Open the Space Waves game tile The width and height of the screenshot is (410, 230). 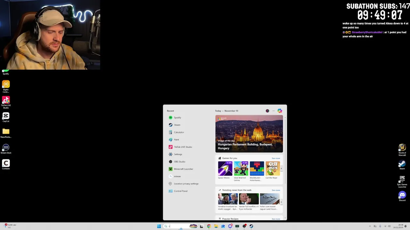[x=225, y=170]
